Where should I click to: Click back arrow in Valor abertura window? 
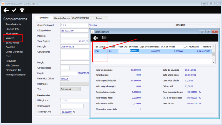tap(96, 38)
